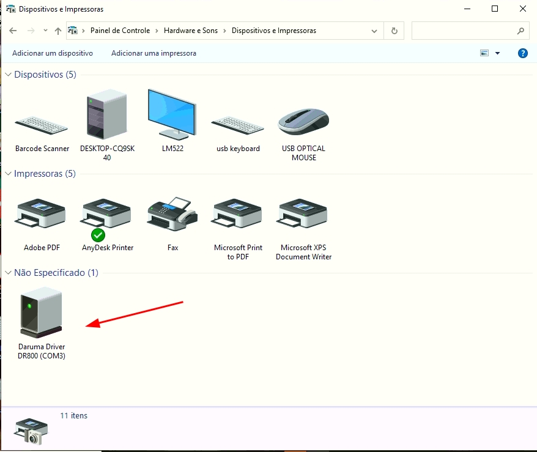Collapse the Não Especificado (1) group

tap(9, 273)
